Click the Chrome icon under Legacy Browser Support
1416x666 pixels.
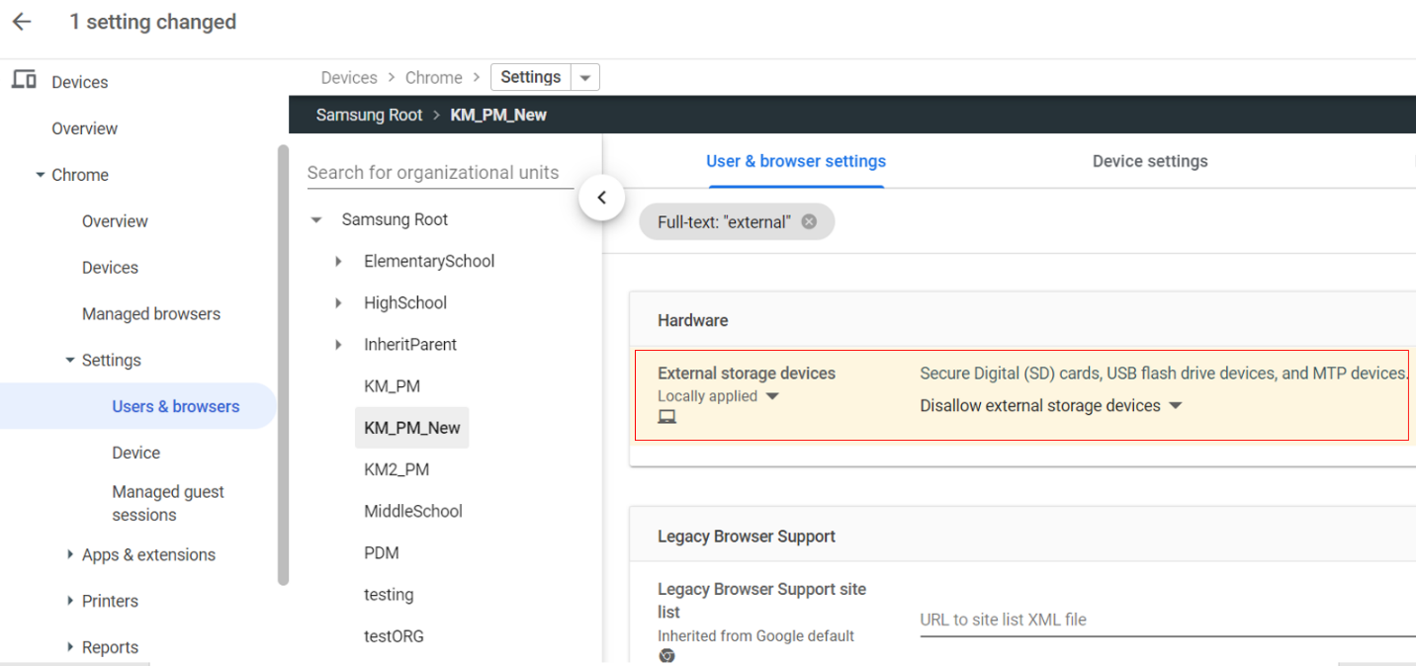(x=667, y=655)
